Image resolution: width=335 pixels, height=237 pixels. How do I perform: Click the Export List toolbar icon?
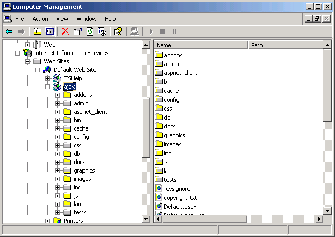coord(102,31)
